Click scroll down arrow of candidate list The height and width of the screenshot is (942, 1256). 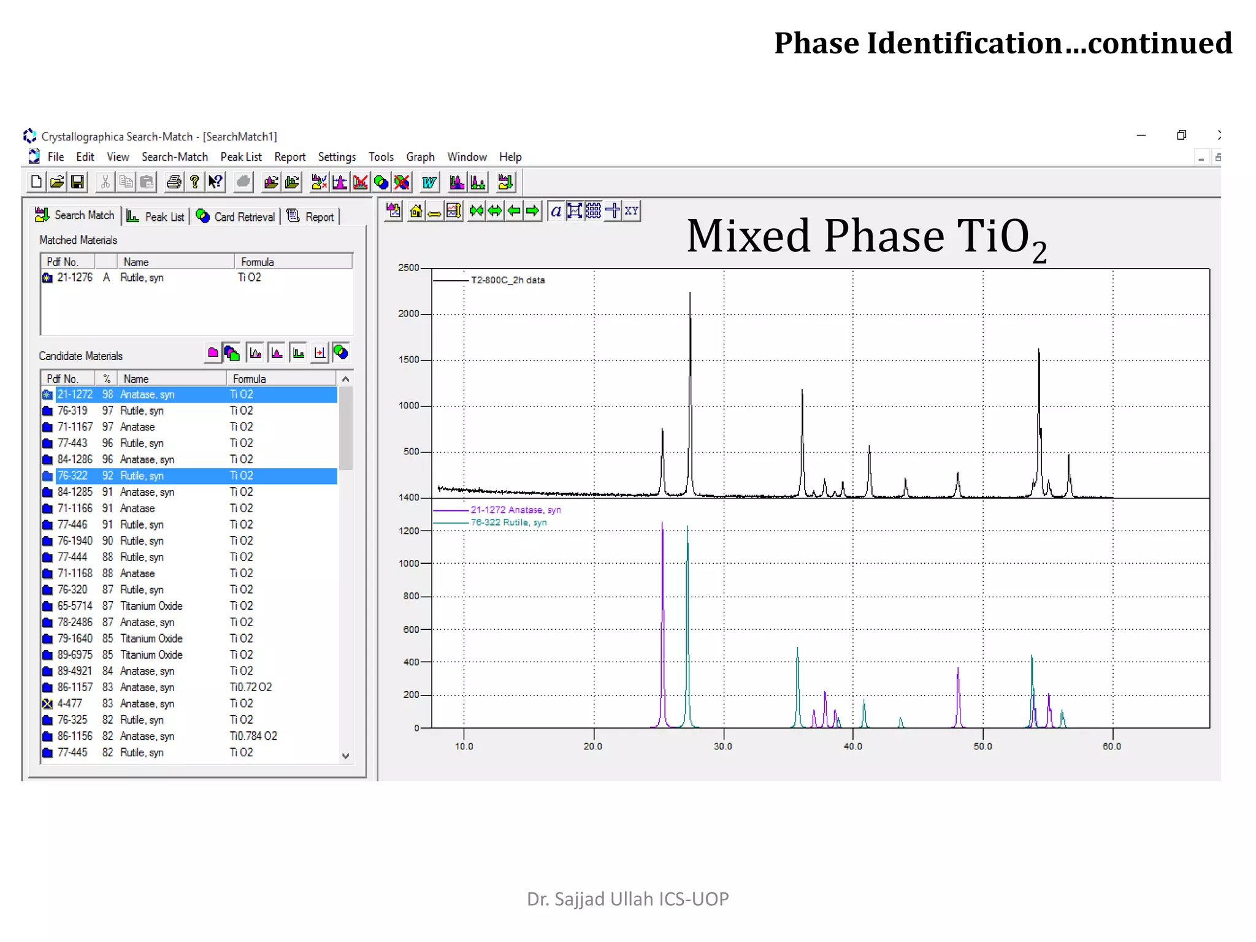tap(346, 756)
